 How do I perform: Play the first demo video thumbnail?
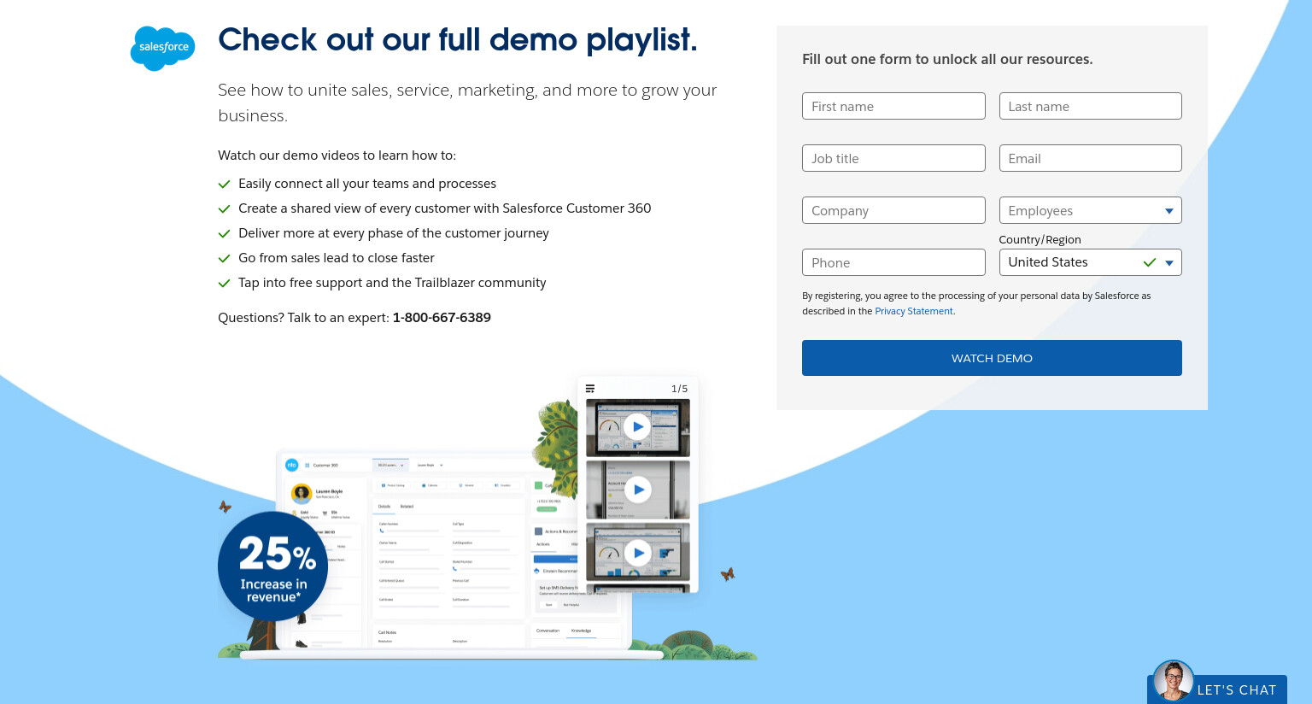[x=637, y=426]
